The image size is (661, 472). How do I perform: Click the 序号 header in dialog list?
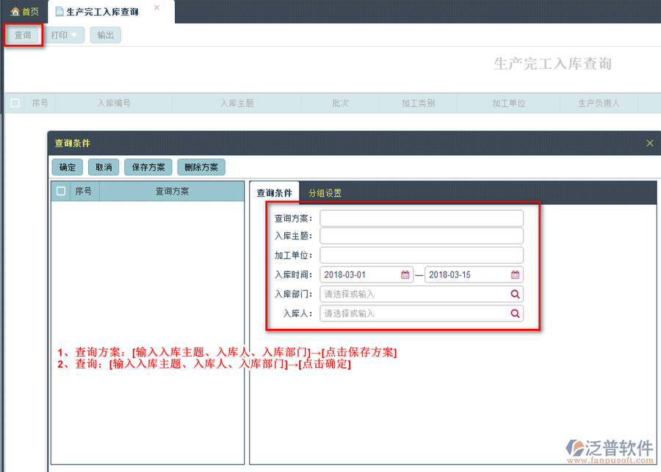[84, 192]
